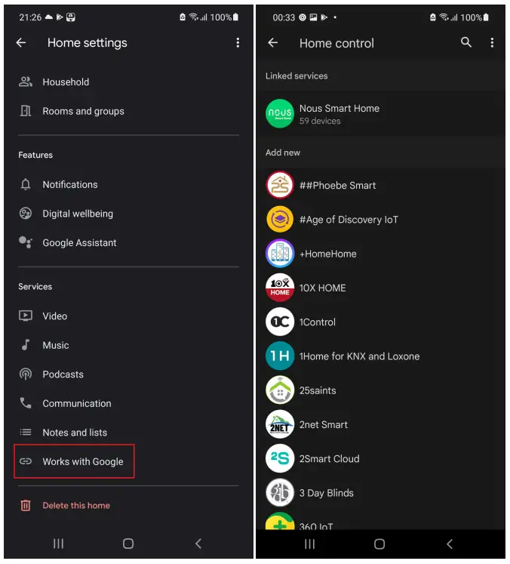The image size is (510, 564).
Task: Open Notes and lists settings
Action: click(74, 433)
